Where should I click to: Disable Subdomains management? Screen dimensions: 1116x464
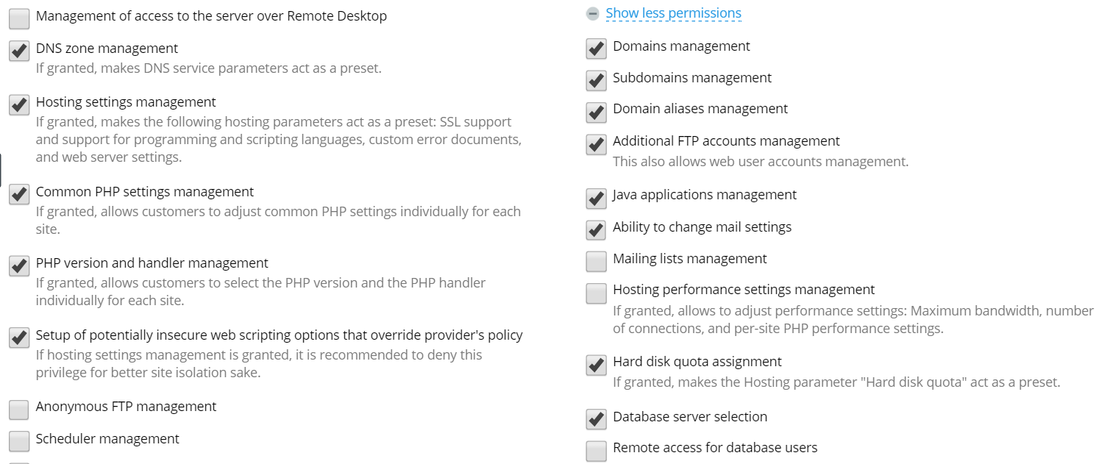(x=596, y=80)
